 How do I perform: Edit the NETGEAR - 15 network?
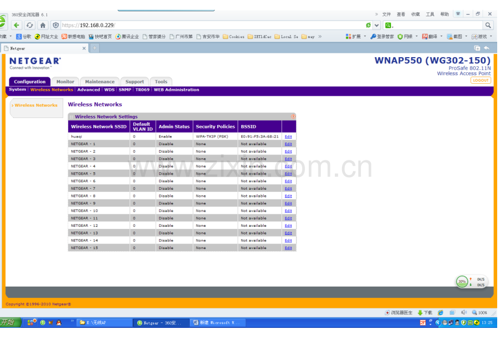288,248
